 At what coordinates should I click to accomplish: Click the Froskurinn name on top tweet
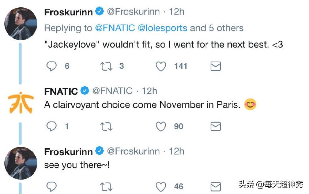click(69, 12)
